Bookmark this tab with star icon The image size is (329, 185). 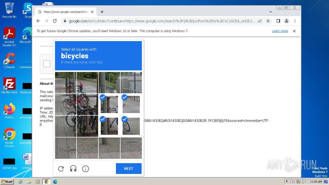268,21
